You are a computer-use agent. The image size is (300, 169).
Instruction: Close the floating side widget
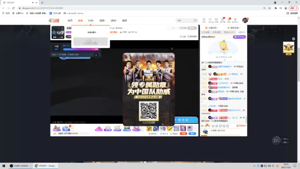coord(294,39)
